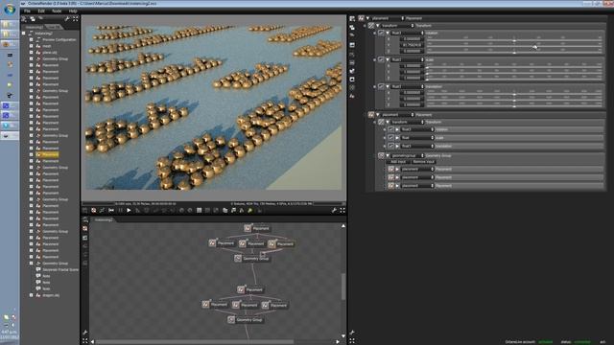The height and width of the screenshot is (345, 614).
Task: Toggle the checkbox beside Preview Configuration in outliner
Action: pos(32,39)
